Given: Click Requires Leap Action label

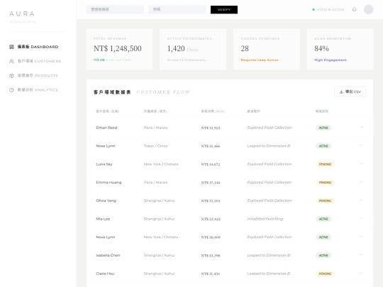Looking at the screenshot, I should 260,60.
